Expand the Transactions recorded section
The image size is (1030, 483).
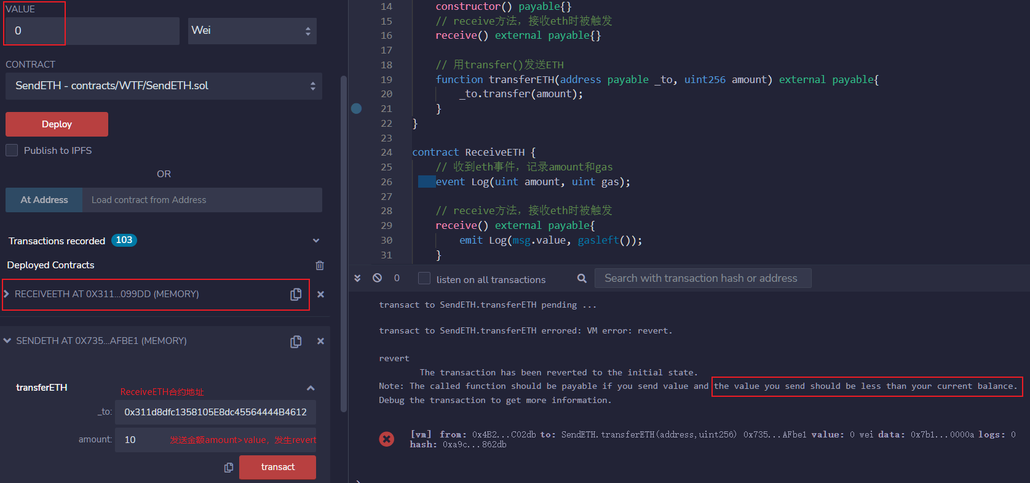point(316,241)
